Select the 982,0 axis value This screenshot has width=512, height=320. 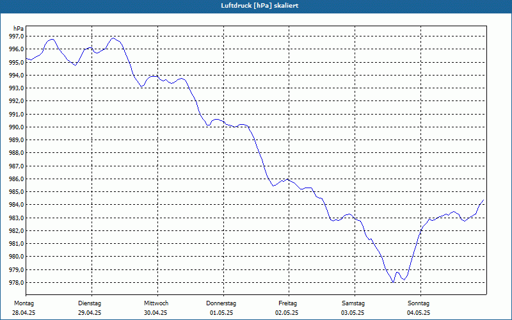coord(17,231)
